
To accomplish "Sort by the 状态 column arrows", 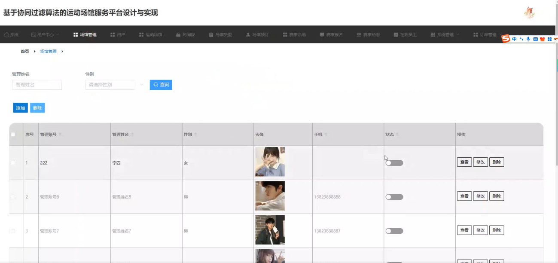I will (397, 135).
